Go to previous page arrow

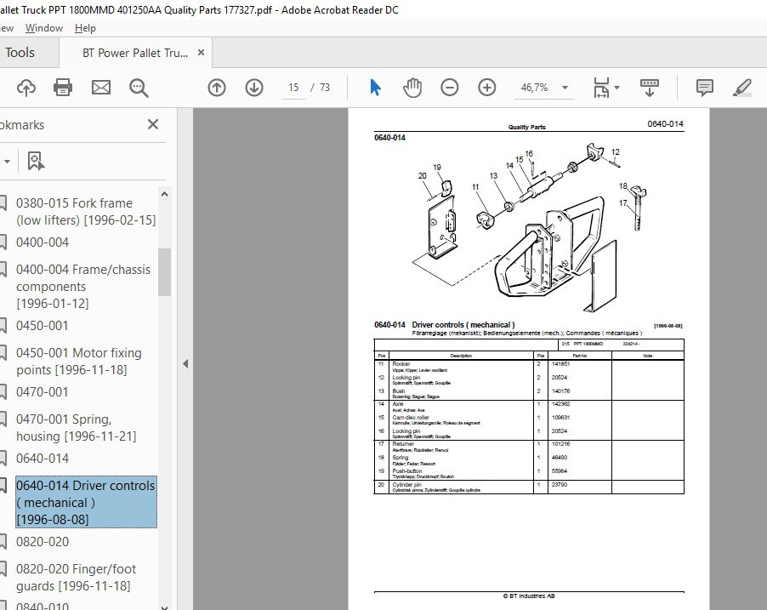[x=217, y=88]
